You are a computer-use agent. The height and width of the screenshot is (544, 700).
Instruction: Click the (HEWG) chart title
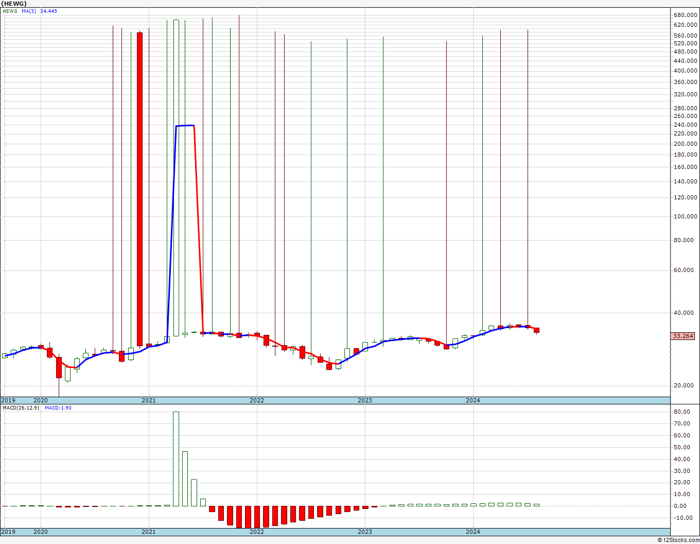coord(13,4)
